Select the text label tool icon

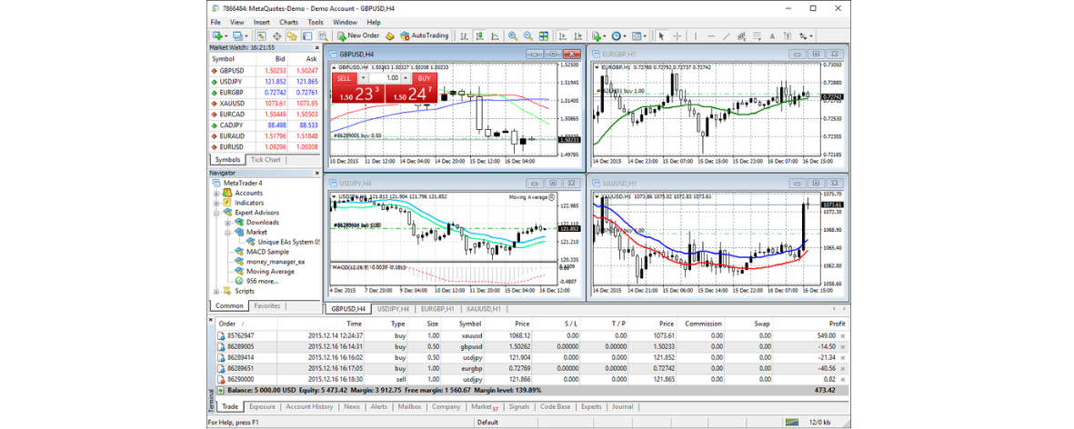pyautogui.click(x=772, y=36)
